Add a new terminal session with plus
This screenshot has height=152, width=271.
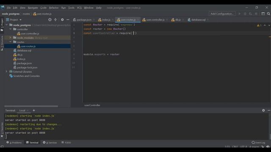34,111
